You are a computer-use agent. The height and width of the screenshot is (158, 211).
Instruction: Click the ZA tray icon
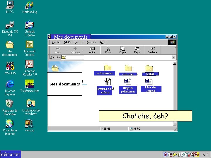pos(197,155)
